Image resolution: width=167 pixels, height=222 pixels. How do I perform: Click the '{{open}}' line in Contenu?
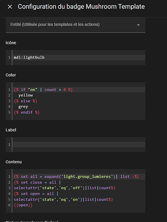[x=23, y=205]
